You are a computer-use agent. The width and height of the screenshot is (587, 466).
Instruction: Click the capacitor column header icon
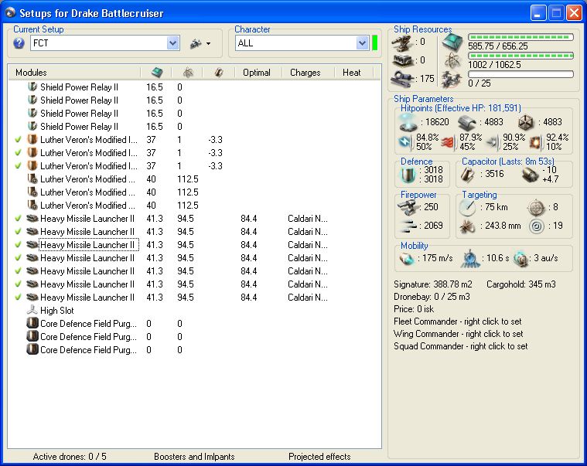[218, 73]
